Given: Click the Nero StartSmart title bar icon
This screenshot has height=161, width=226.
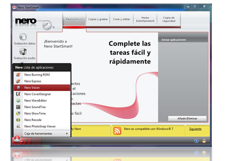Looking at the screenshot, I should (14, 7).
